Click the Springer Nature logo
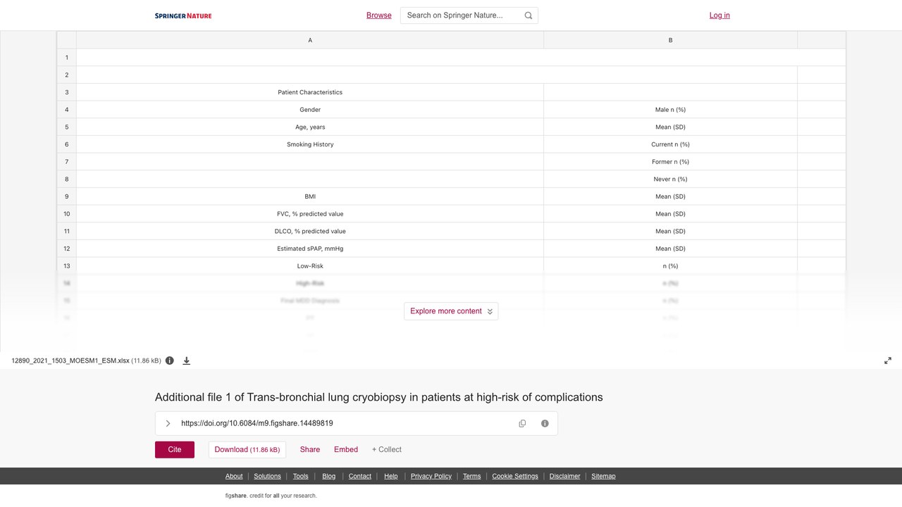The height and width of the screenshot is (507, 902). tap(183, 15)
